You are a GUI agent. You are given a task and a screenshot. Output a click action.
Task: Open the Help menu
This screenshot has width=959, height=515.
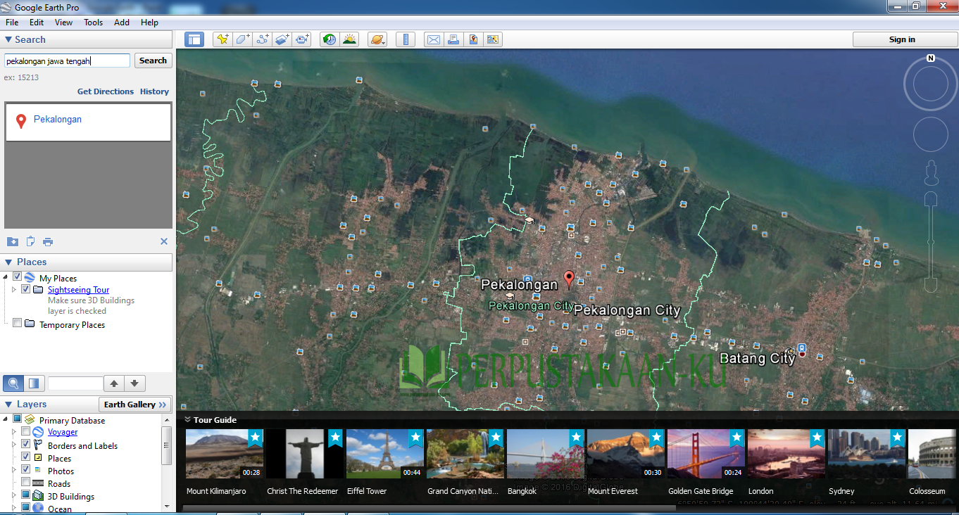tap(149, 23)
